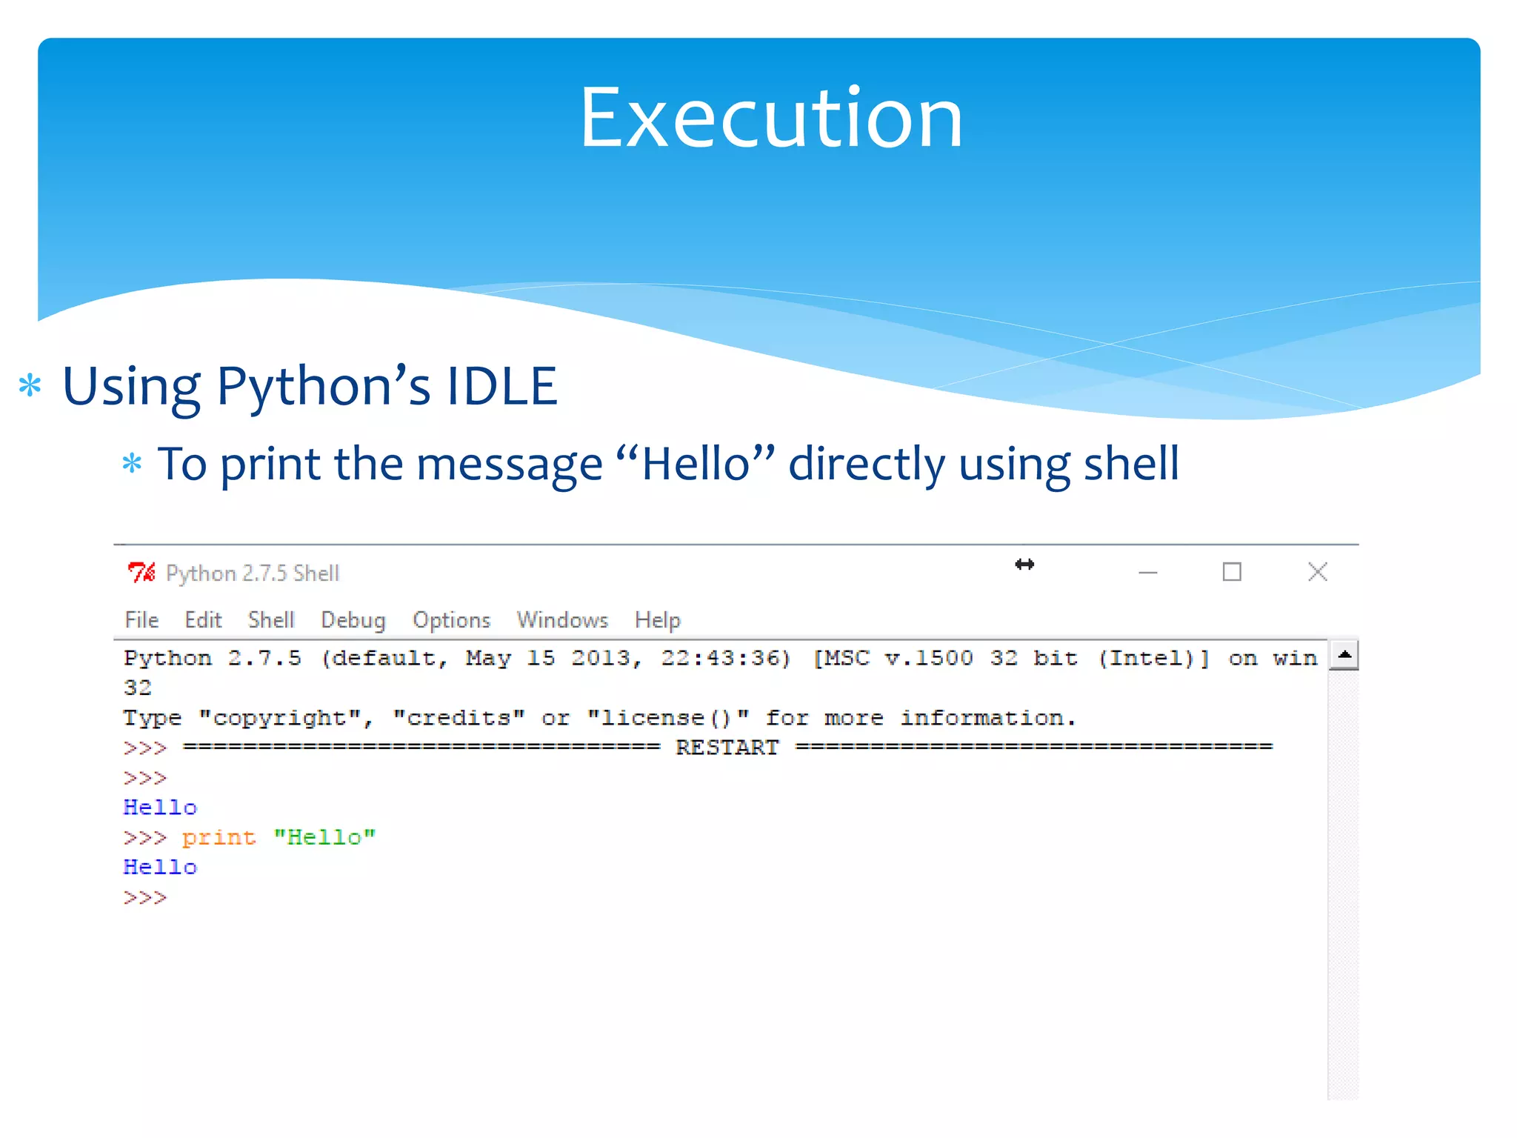Maximize the Python 2.7.5 Shell window

coord(1232,572)
